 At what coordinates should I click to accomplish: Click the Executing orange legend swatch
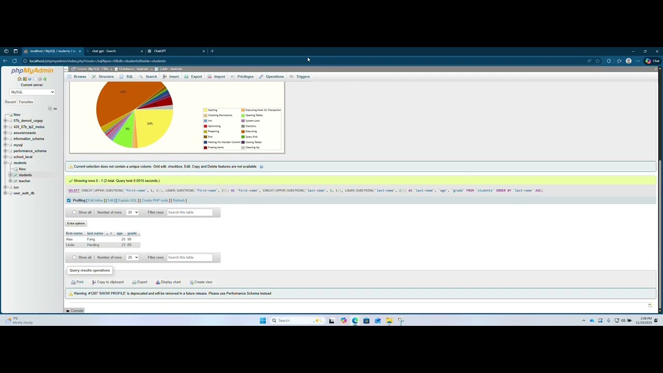(x=243, y=132)
